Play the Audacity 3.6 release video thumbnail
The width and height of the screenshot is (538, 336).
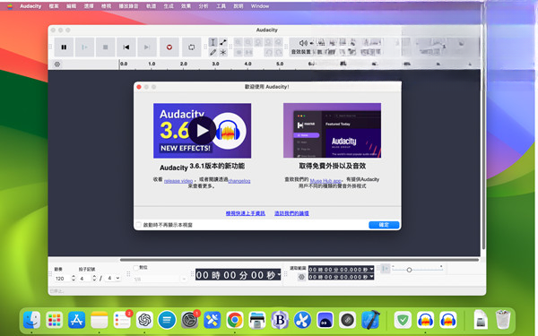click(202, 131)
